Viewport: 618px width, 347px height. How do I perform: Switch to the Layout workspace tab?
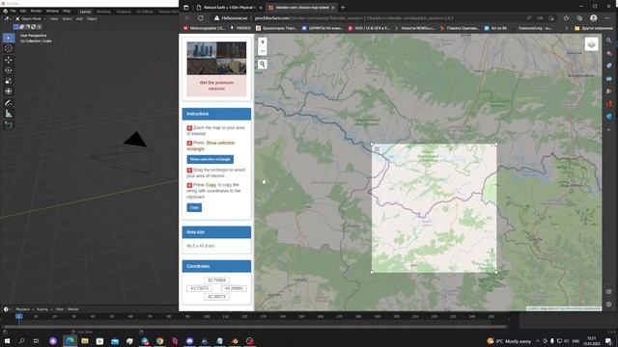85,12
